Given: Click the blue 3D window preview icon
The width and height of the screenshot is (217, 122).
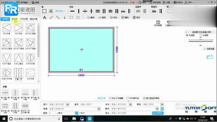Looking at the screenshot, I should point(210,57).
